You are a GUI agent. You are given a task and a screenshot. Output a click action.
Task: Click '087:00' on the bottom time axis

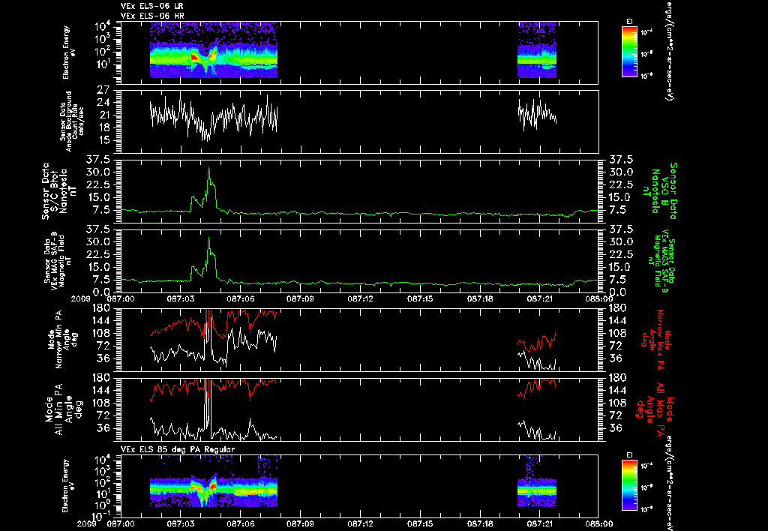click(x=121, y=523)
